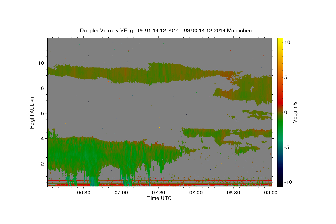
Task: Click the colorbar tick label -5
Action: [x=287, y=147]
